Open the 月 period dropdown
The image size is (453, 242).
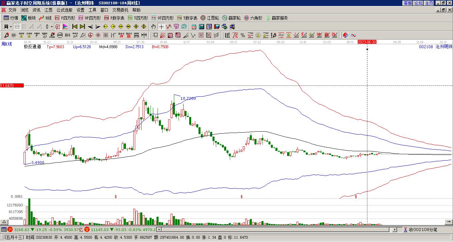point(8,27)
